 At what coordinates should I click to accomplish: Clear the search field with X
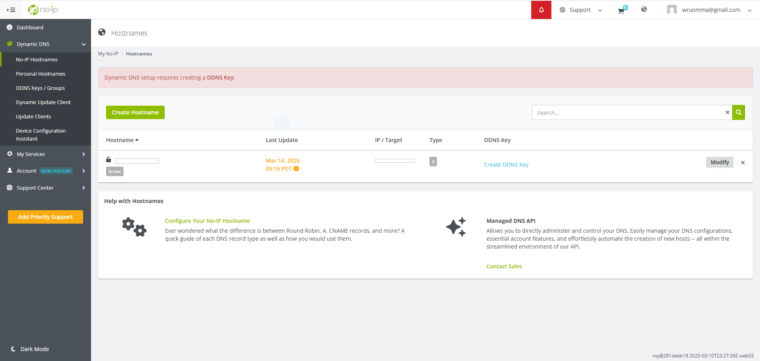coord(728,112)
